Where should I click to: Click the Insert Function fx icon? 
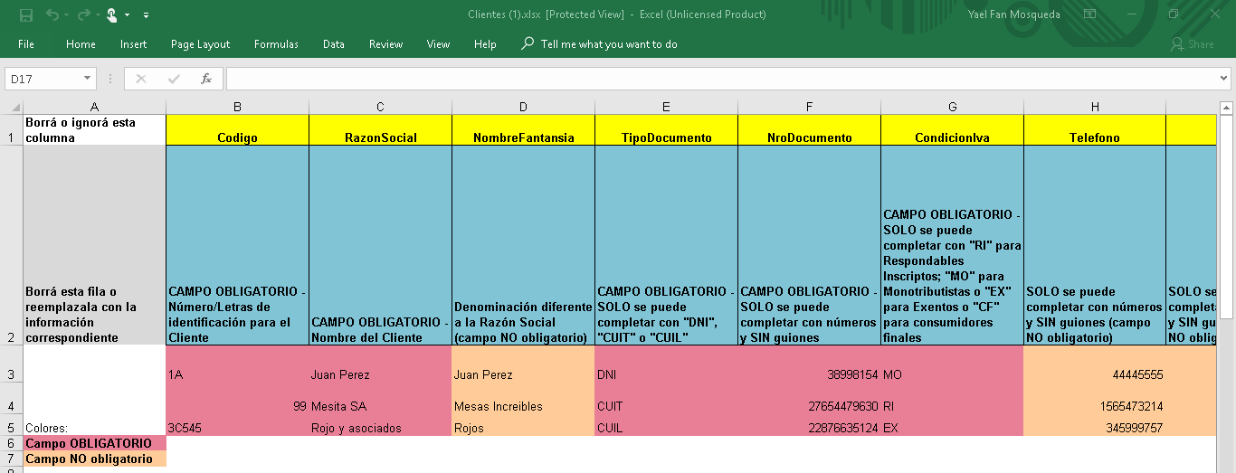[206, 79]
